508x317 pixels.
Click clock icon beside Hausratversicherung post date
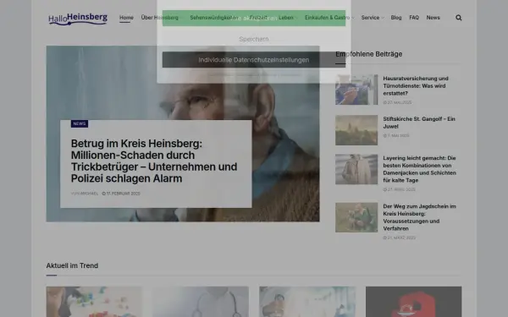click(385, 102)
